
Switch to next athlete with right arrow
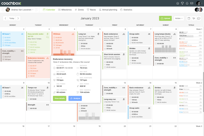tap(36, 10)
